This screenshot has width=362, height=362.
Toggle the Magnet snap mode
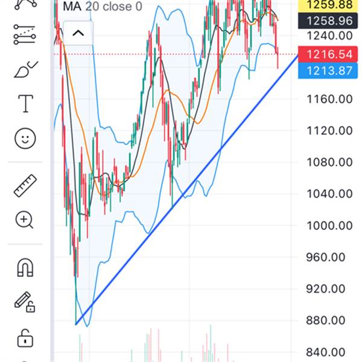25,267
